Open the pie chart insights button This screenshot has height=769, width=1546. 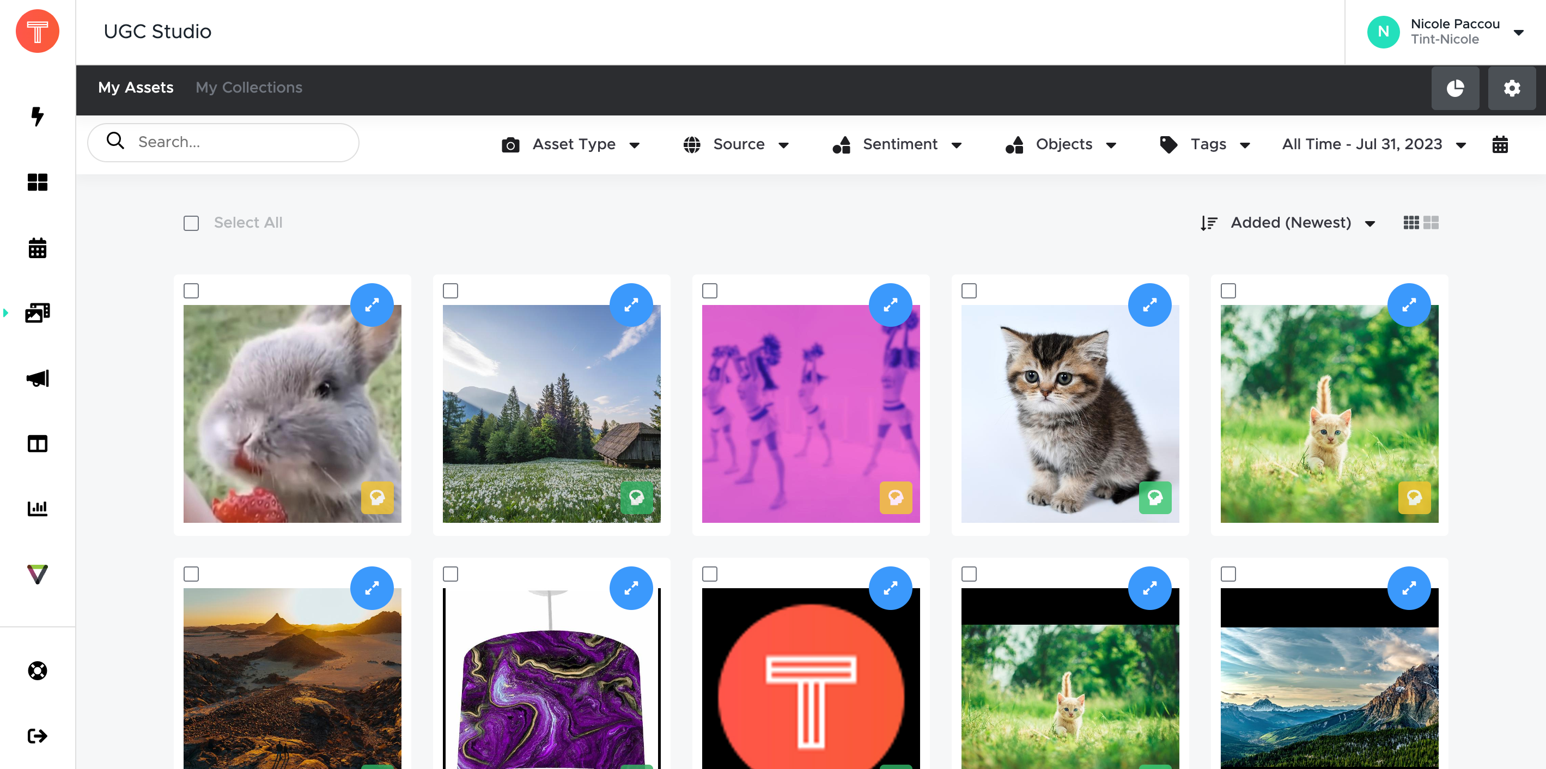click(x=1455, y=88)
